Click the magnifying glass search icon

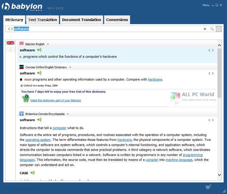[x=212, y=29]
